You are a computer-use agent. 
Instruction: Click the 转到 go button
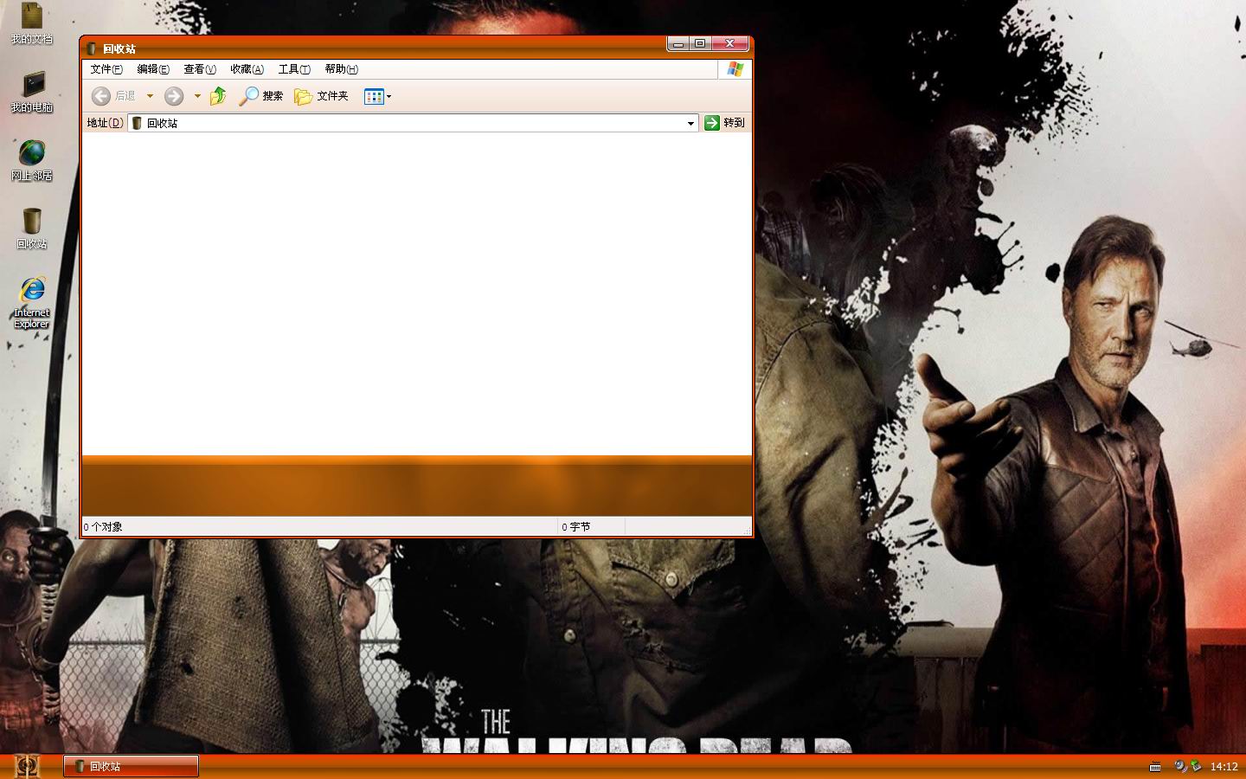pos(724,123)
